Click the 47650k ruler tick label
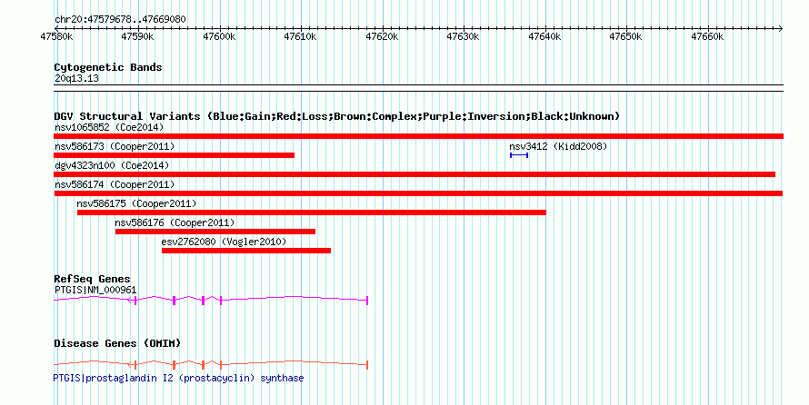 [x=626, y=37]
